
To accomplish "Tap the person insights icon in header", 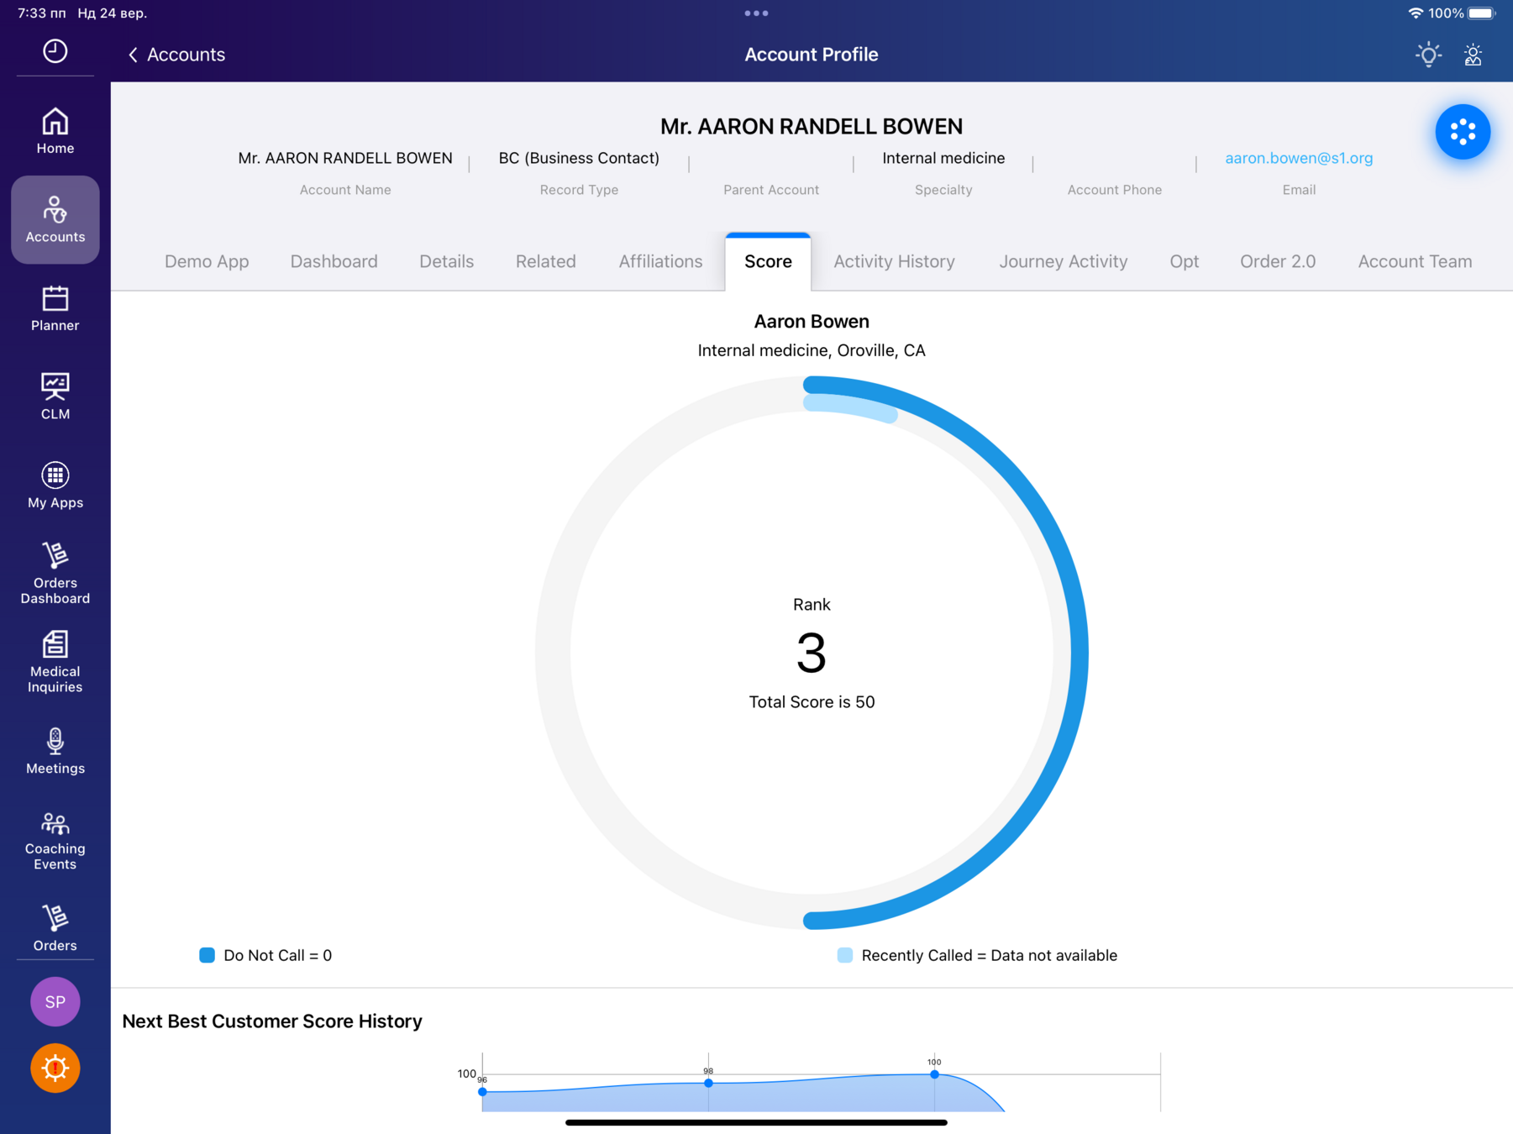I will coord(1473,55).
